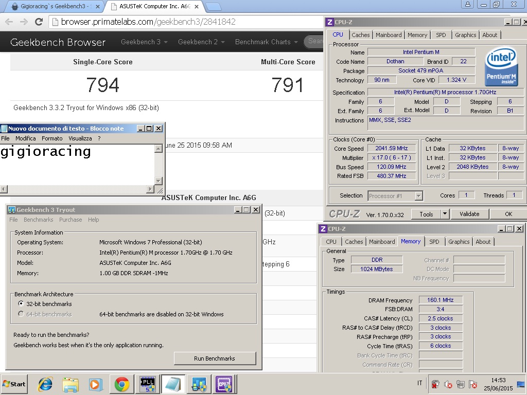Switch to Chrome in the taskbar
This screenshot has width=527, height=395.
[121, 384]
